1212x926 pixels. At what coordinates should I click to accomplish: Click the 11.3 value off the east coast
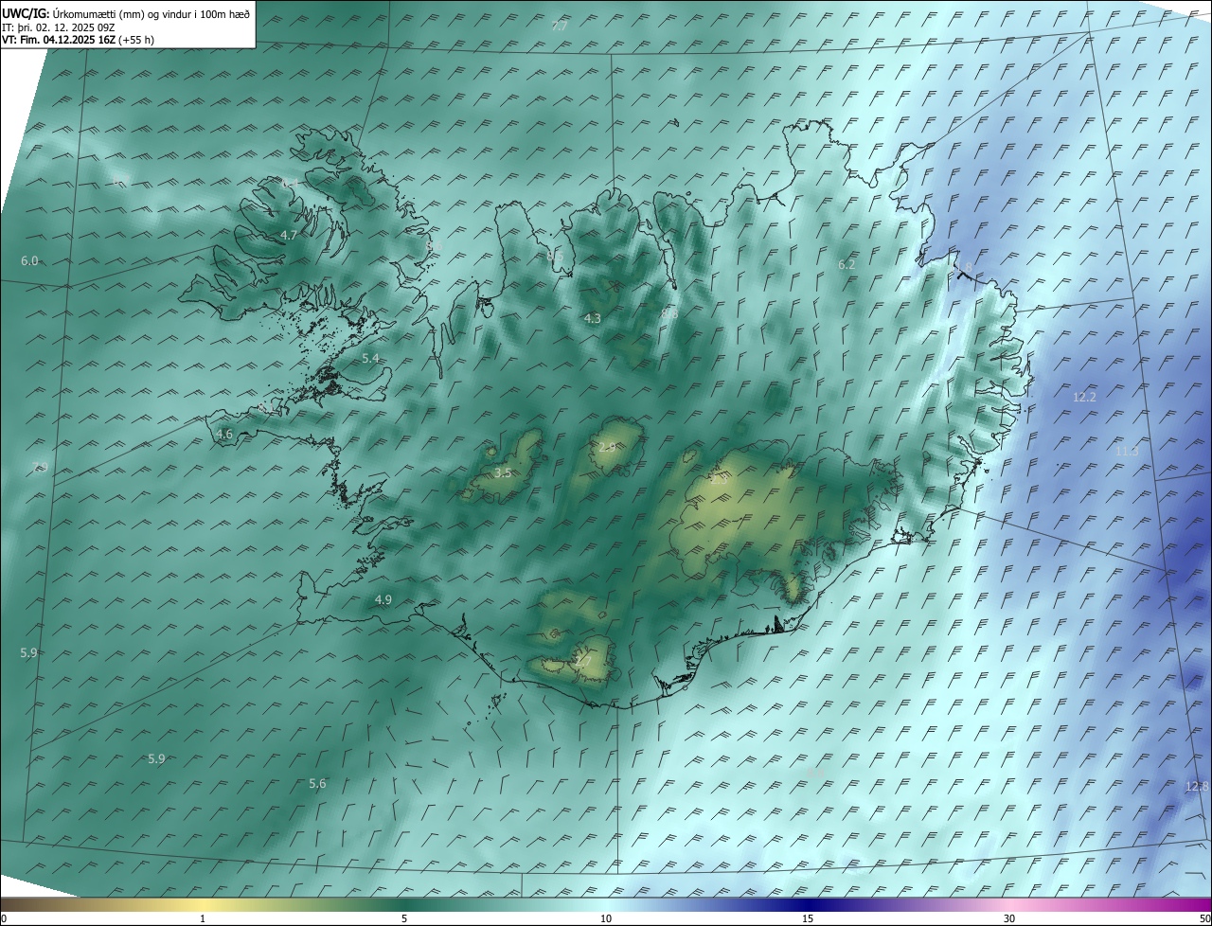click(1127, 451)
